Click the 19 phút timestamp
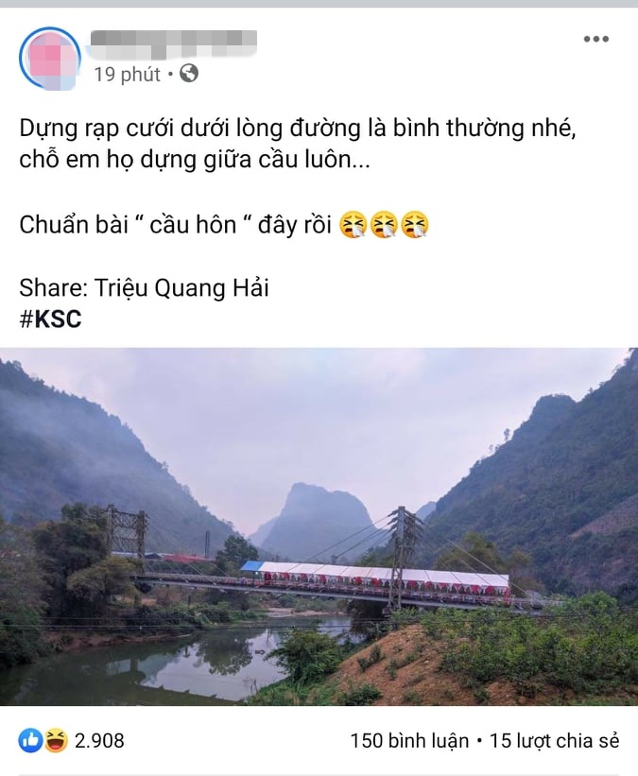Viewport: 638px width, 776px height. pyautogui.click(x=128, y=75)
